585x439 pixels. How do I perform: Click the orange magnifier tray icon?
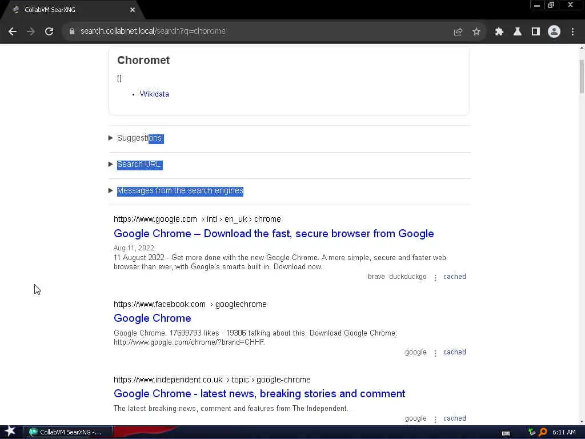point(543,432)
